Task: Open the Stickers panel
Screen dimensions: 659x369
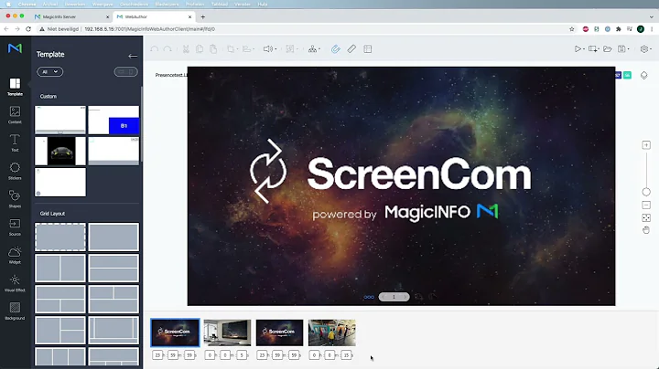Action: pyautogui.click(x=15, y=171)
